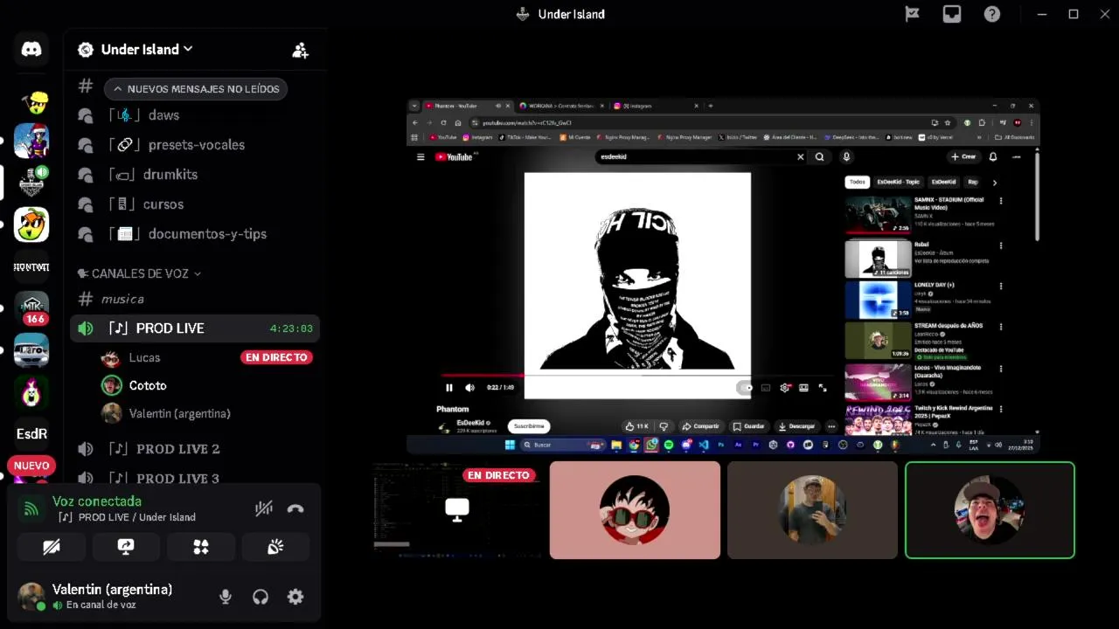Open the server showing 166 badge

coord(31,308)
